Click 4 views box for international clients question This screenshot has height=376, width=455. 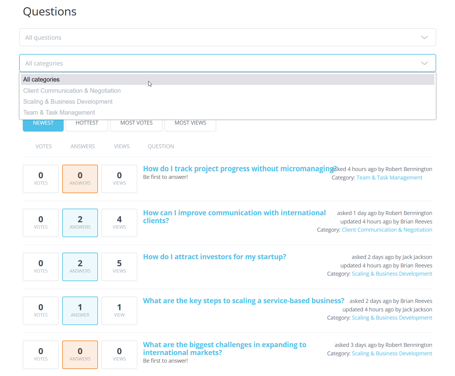coord(119,223)
